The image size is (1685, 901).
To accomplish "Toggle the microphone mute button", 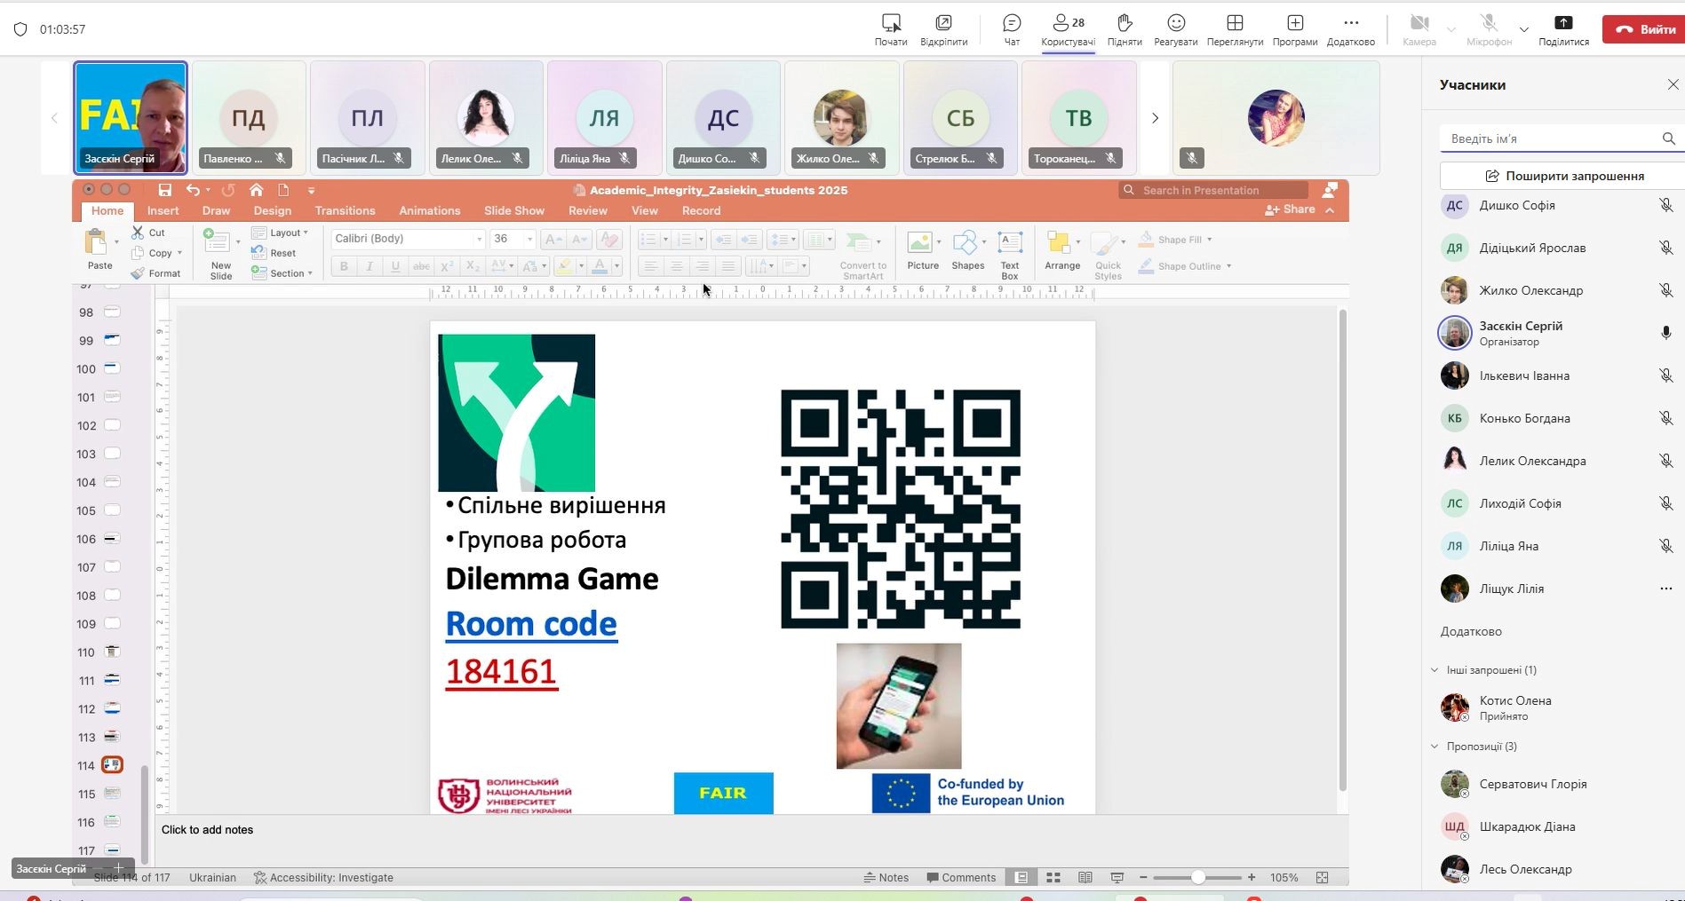I will click(1489, 28).
